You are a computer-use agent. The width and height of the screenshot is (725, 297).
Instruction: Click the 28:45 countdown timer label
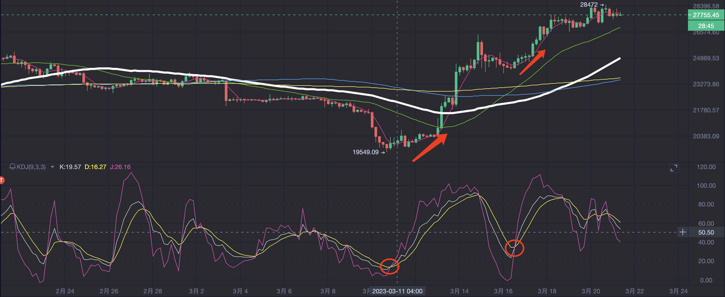[x=705, y=26]
